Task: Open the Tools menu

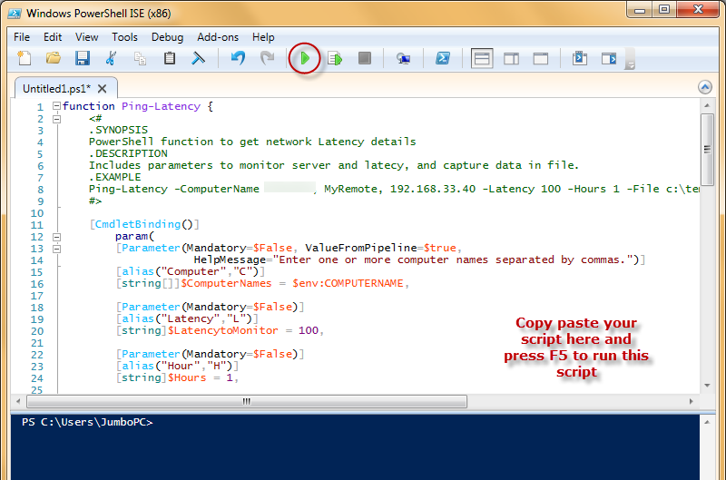Action: 124,37
